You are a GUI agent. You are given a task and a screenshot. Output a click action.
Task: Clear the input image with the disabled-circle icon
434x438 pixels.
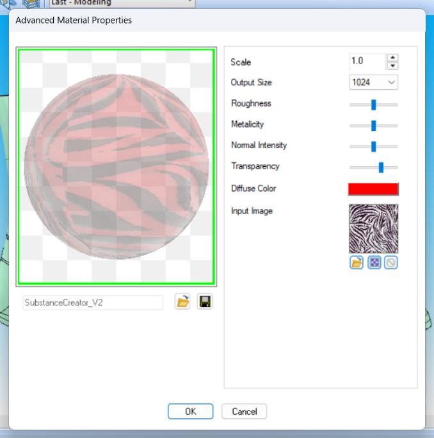pos(391,262)
